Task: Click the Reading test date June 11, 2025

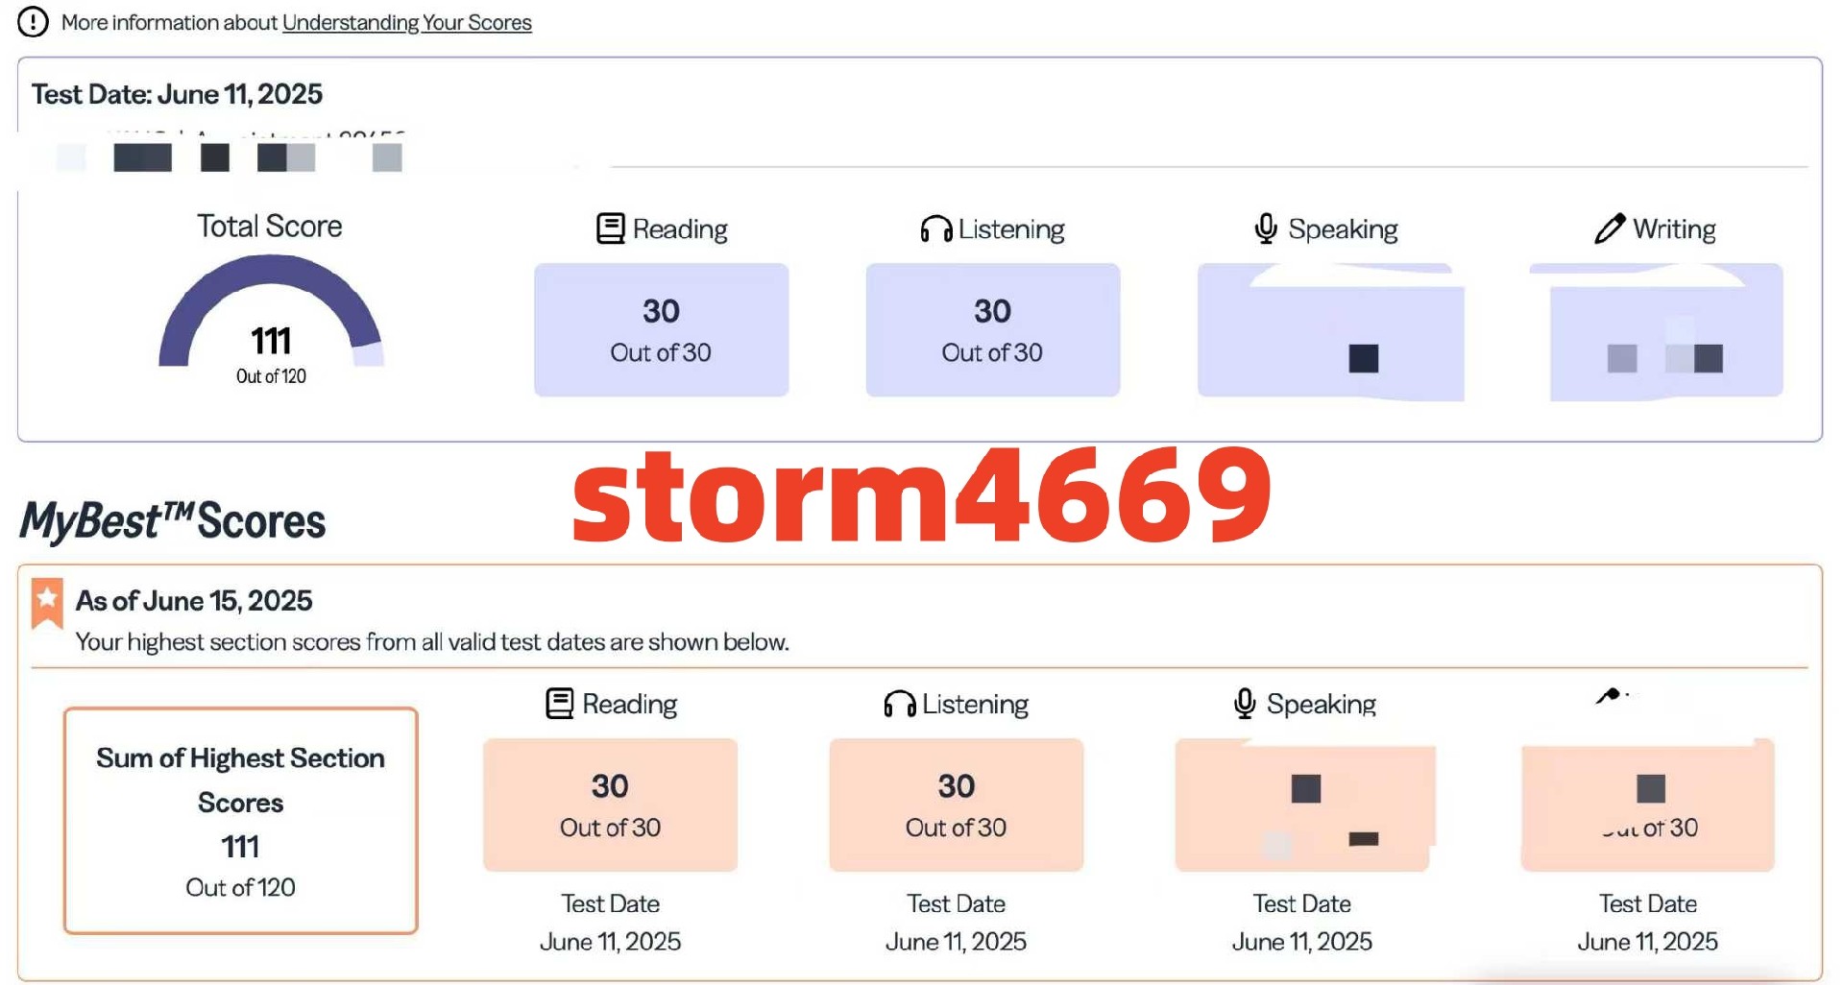Action: 610,941
